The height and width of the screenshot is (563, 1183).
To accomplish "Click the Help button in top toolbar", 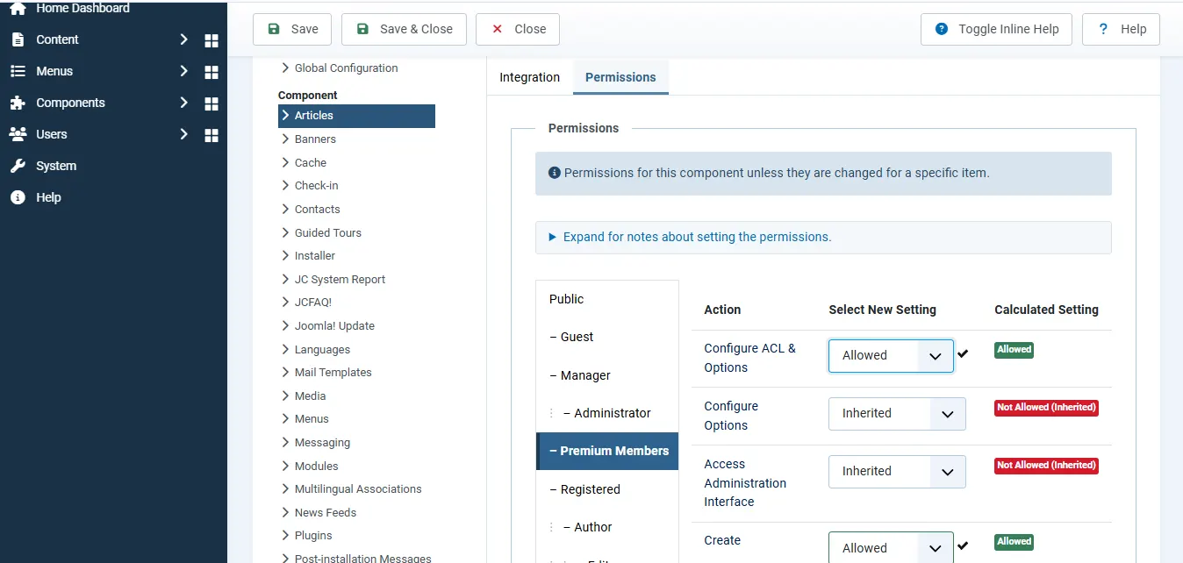I will [x=1121, y=29].
